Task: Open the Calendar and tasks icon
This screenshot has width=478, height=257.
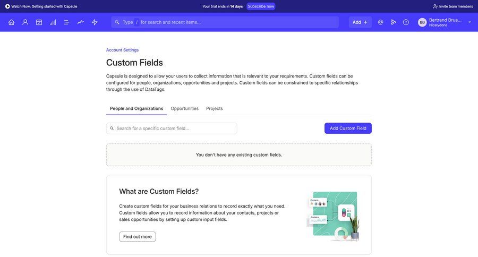Action: (39, 22)
